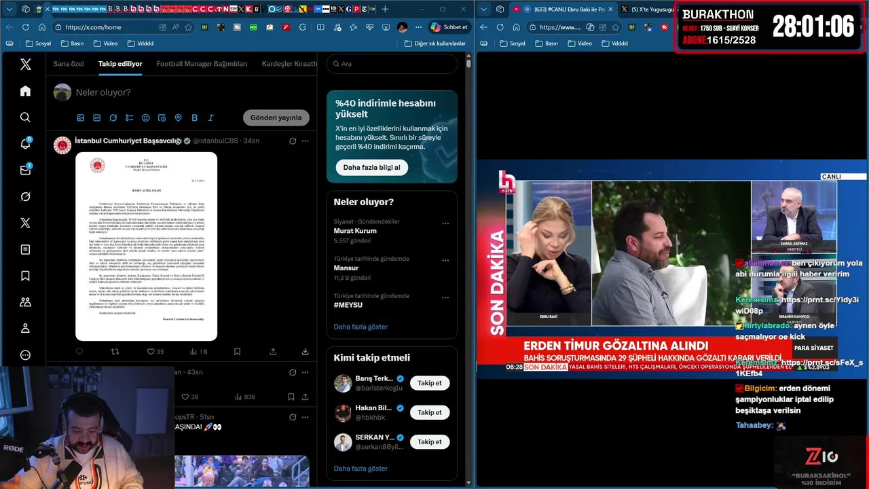Apply italic formatting in post composer
The width and height of the screenshot is (869, 489).
pyautogui.click(x=210, y=117)
